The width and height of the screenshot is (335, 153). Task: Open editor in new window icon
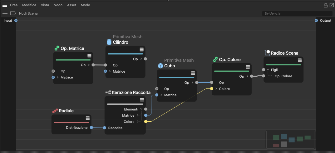pos(332,5)
